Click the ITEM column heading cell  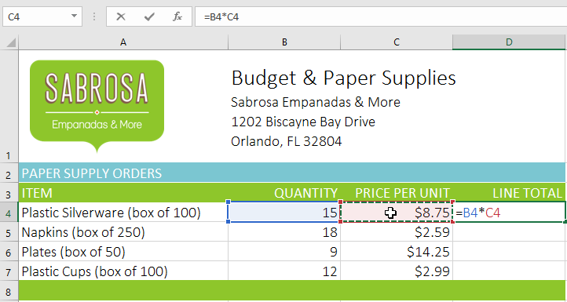(x=123, y=193)
